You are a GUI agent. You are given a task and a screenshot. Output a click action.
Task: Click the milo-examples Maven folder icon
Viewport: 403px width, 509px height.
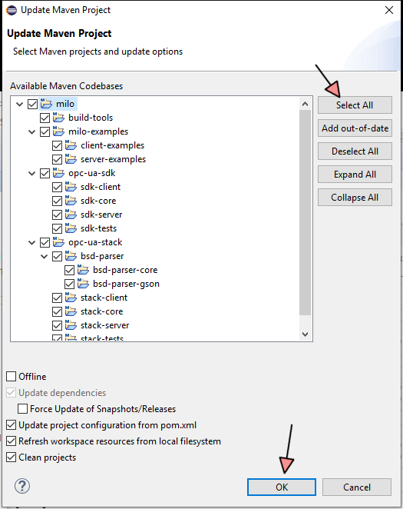(58, 131)
